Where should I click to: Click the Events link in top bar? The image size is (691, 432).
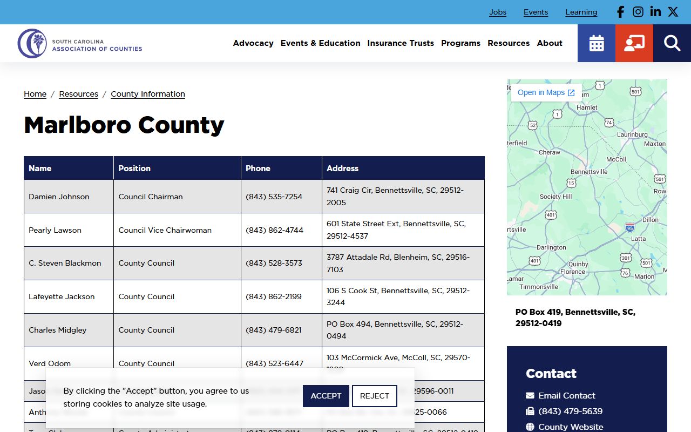[536, 12]
